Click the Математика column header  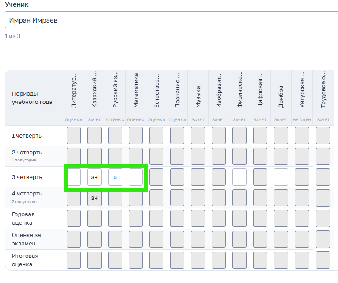(x=136, y=91)
